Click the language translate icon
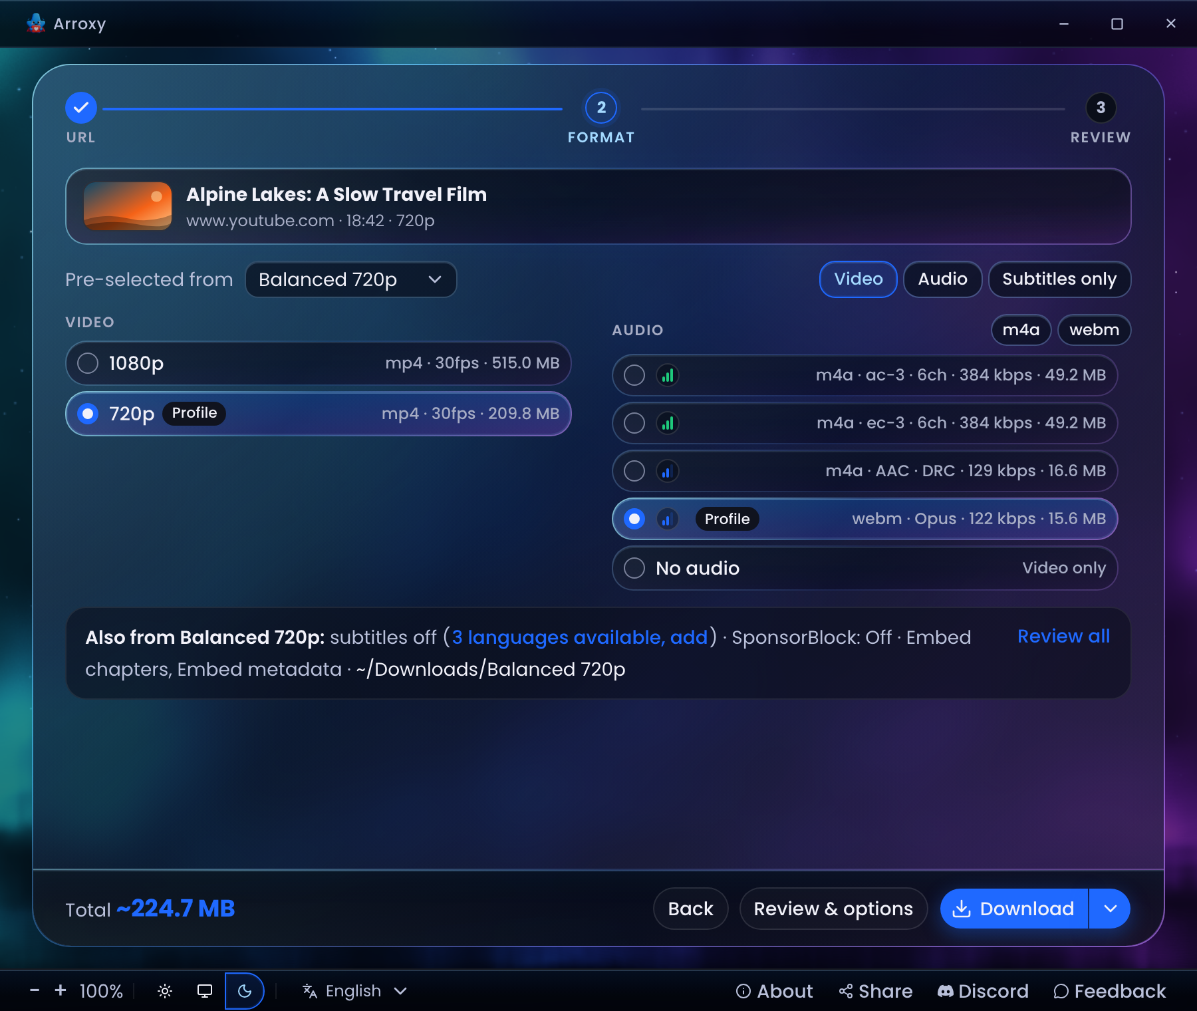 310,991
